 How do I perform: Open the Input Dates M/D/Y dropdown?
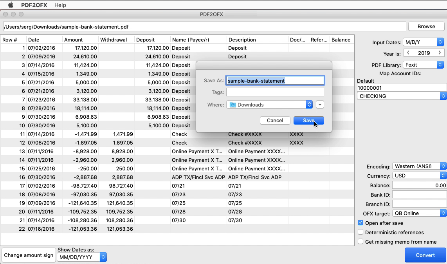[423, 42]
